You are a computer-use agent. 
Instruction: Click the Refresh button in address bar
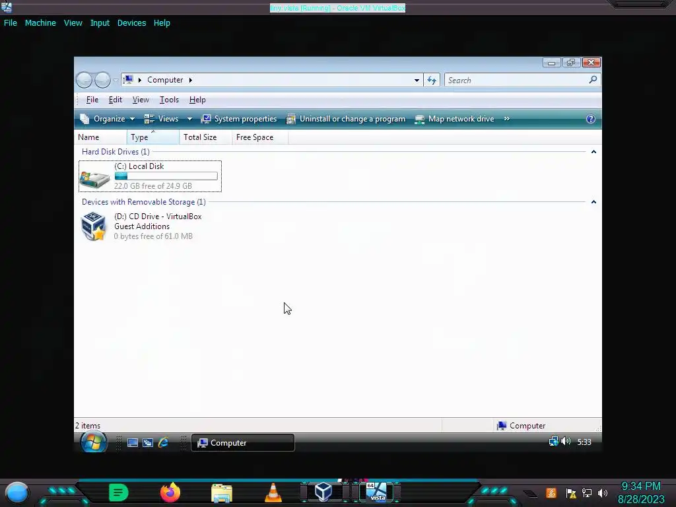pyautogui.click(x=432, y=80)
